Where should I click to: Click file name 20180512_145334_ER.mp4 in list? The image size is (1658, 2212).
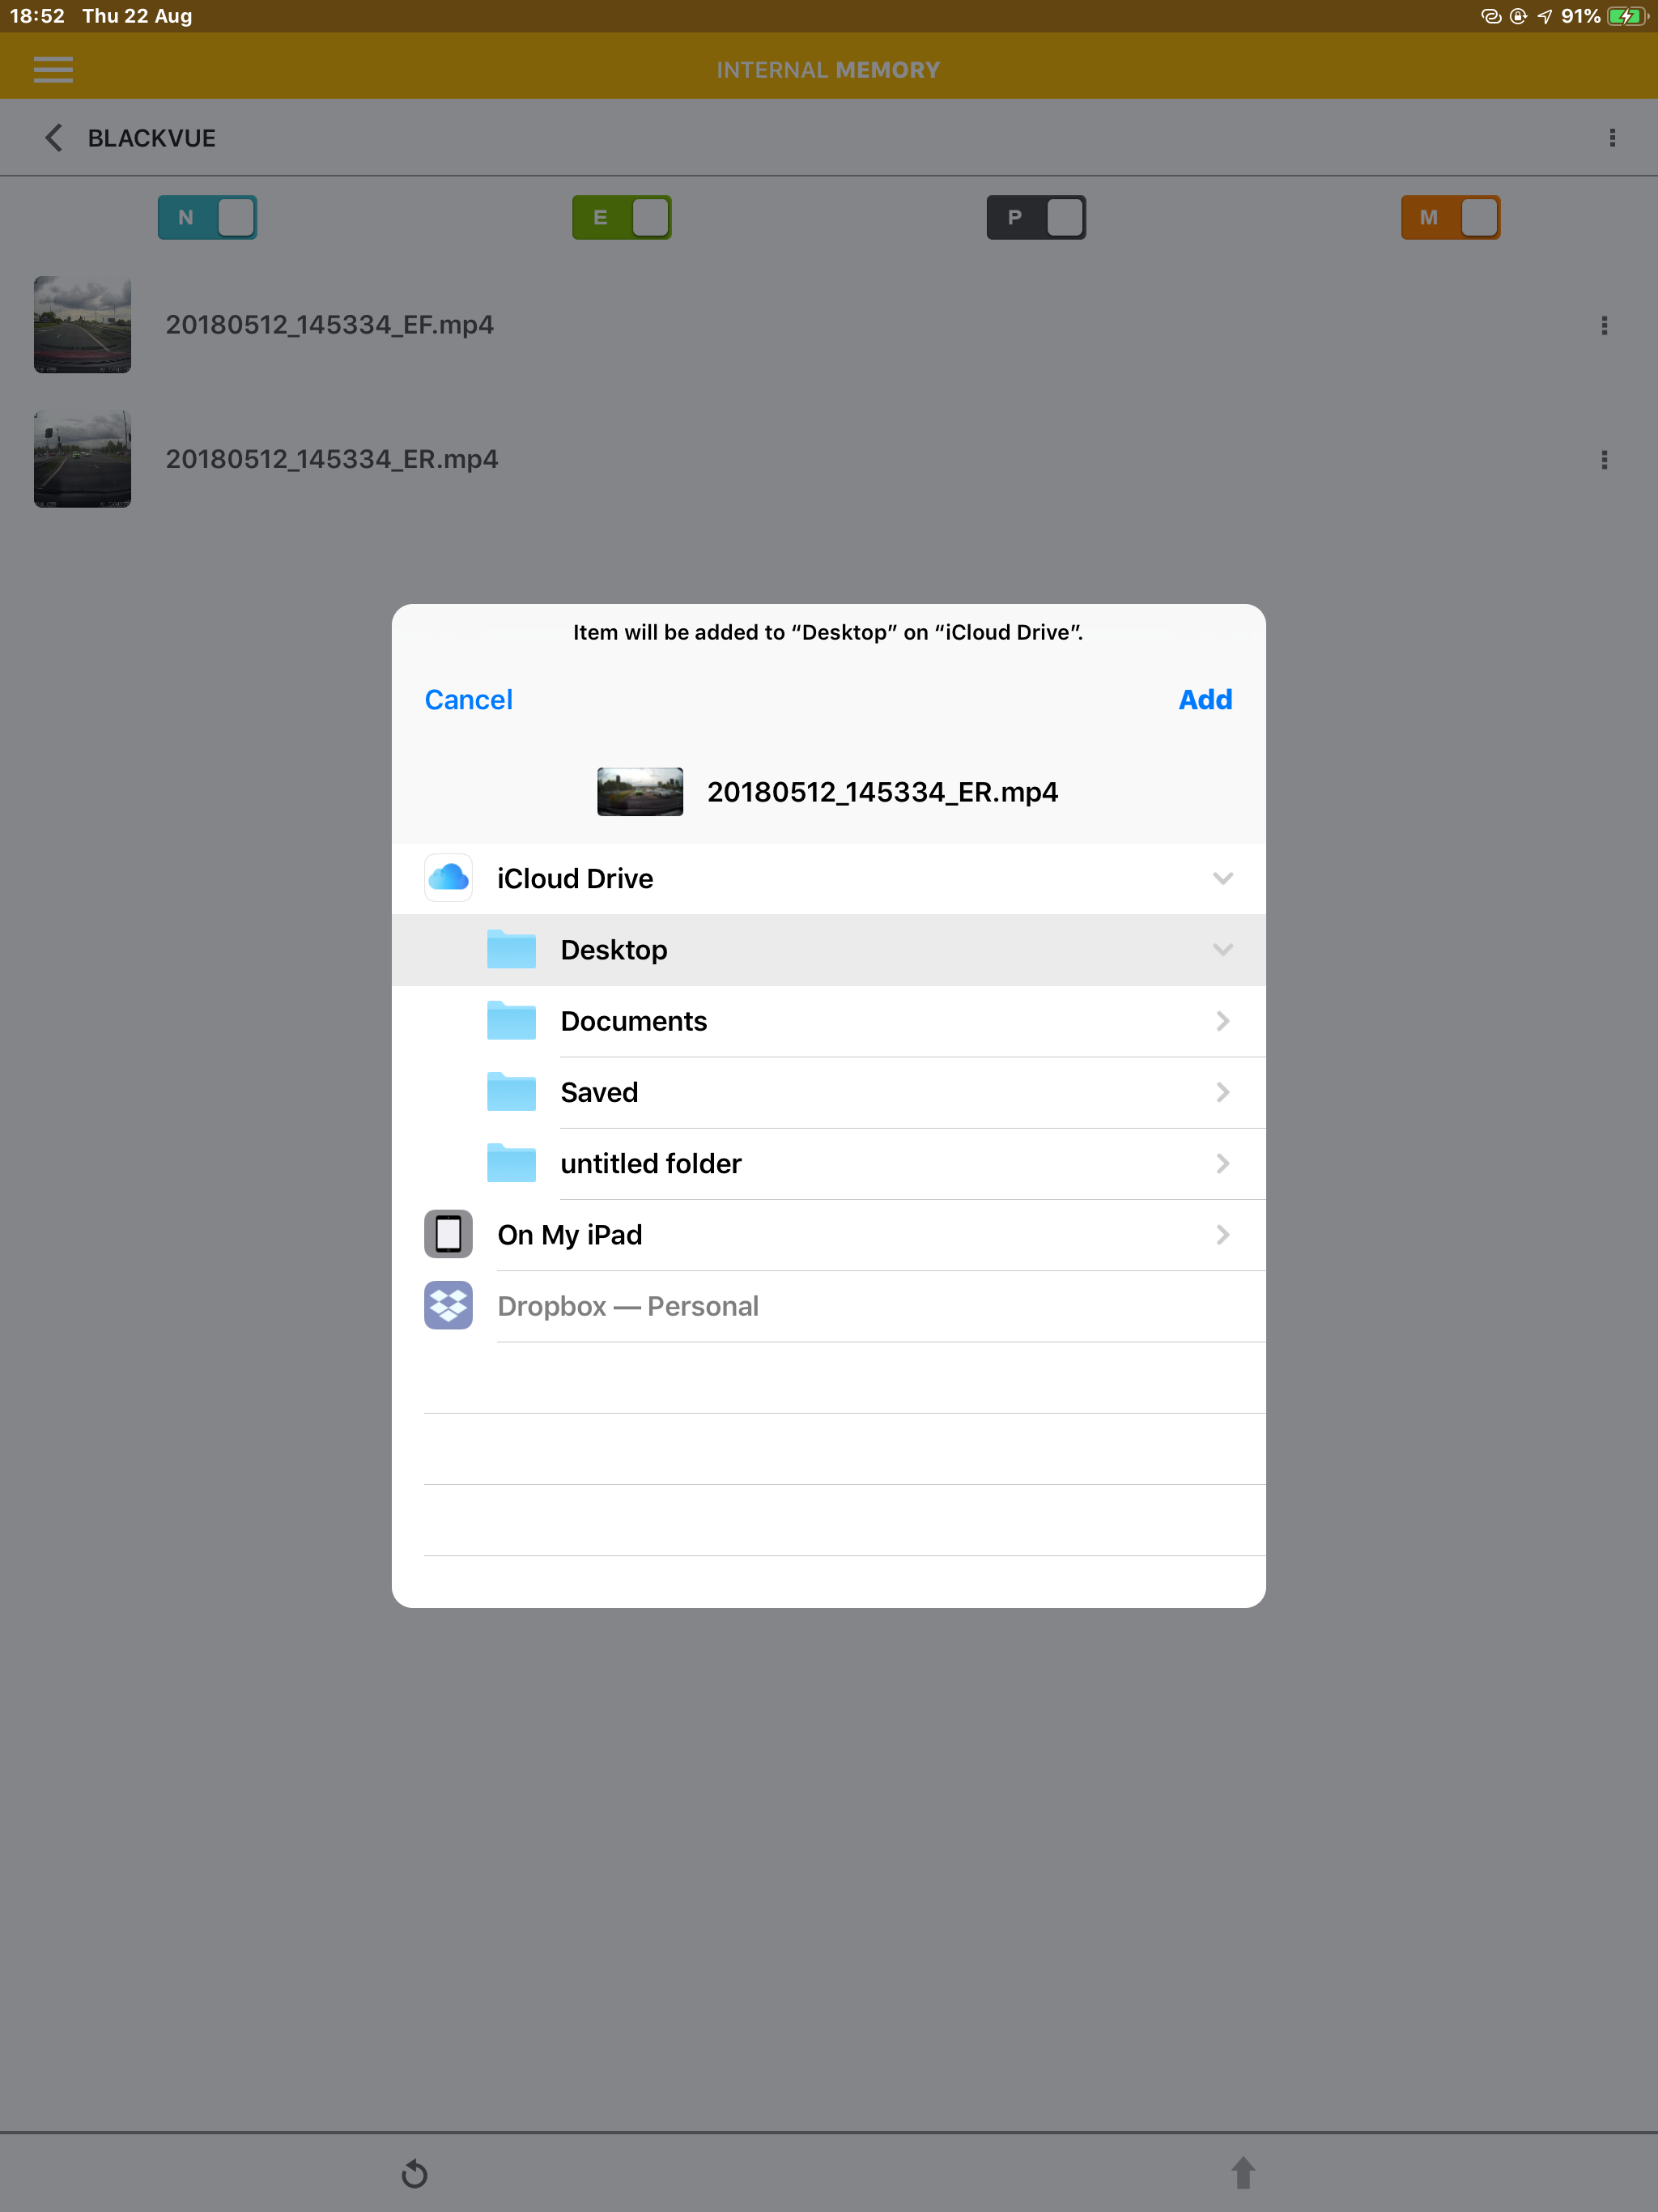point(331,459)
